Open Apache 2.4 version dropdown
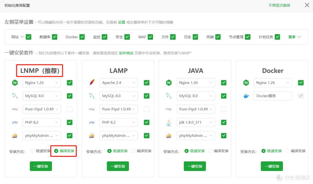 click(x=119, y=83)
